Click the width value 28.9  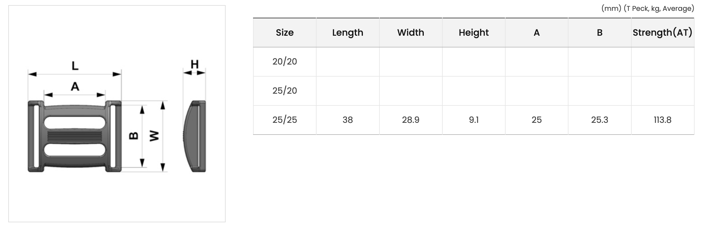pos(411,120)
